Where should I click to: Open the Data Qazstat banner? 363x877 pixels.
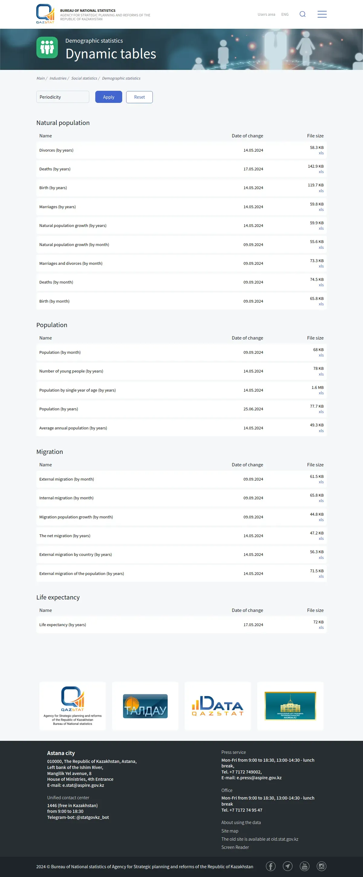pos(218,706)
